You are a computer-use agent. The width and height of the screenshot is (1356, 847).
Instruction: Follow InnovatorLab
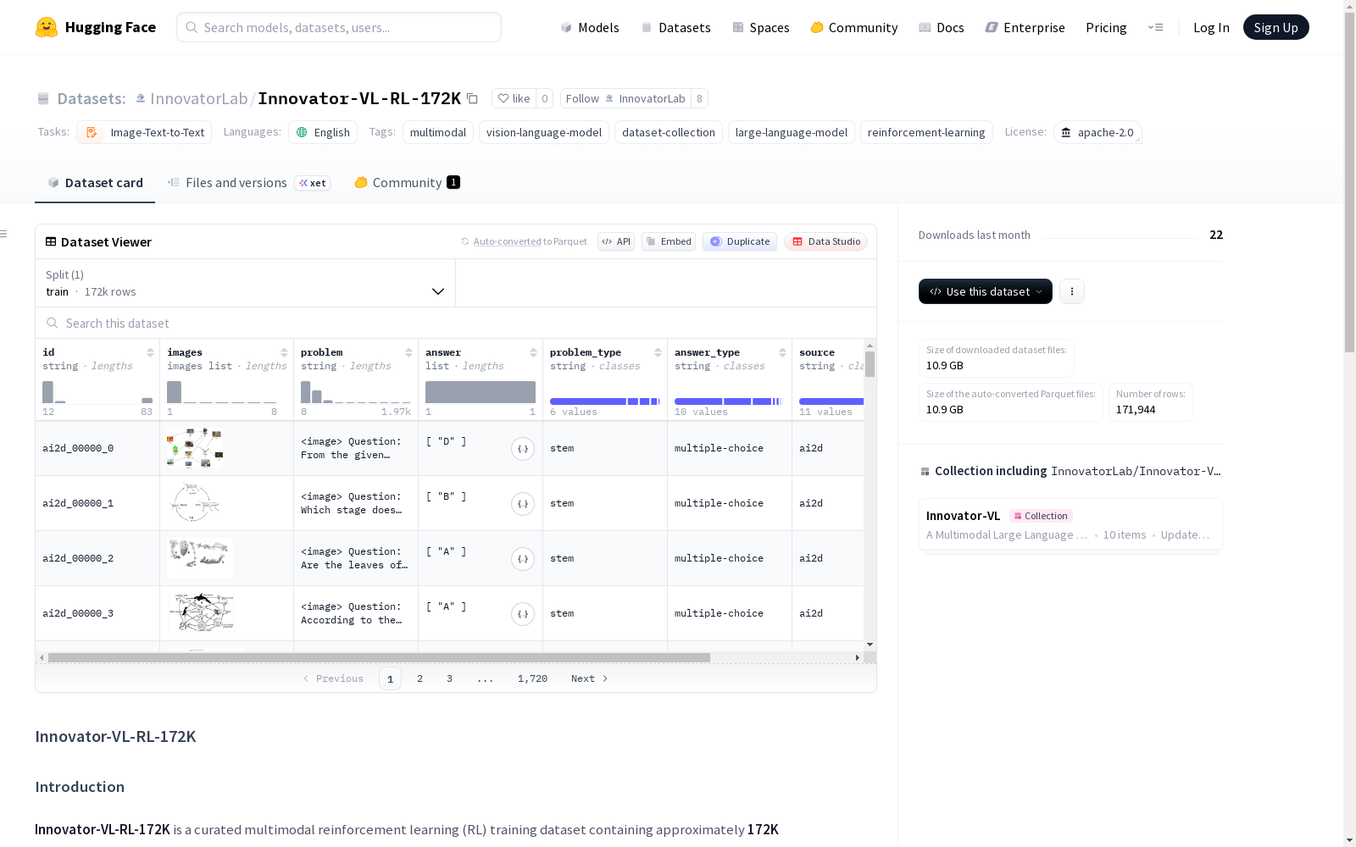(x=625, y=98)
